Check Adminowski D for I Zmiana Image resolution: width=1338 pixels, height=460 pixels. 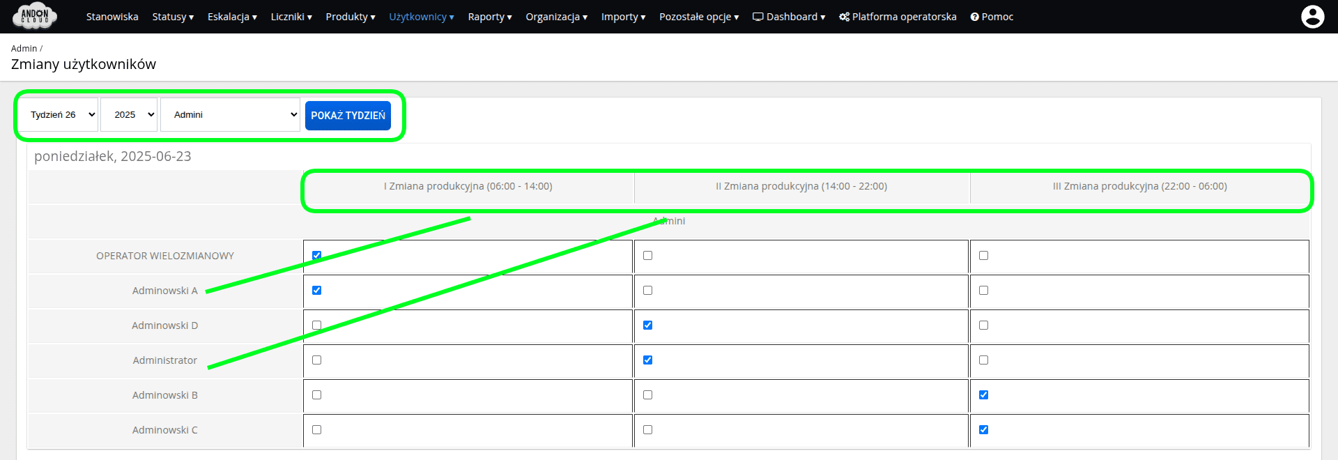[317, 325]
